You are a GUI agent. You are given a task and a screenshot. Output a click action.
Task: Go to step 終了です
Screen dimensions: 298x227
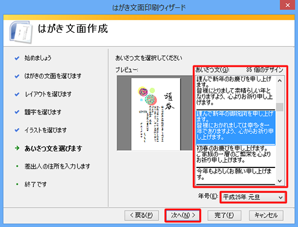pos(36,185)
